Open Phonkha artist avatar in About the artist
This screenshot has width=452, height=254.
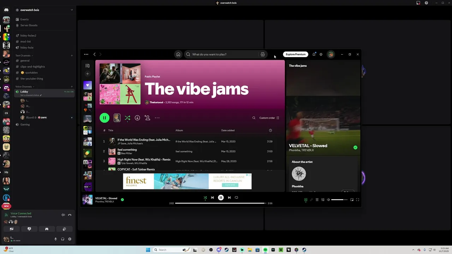(299, 174)
